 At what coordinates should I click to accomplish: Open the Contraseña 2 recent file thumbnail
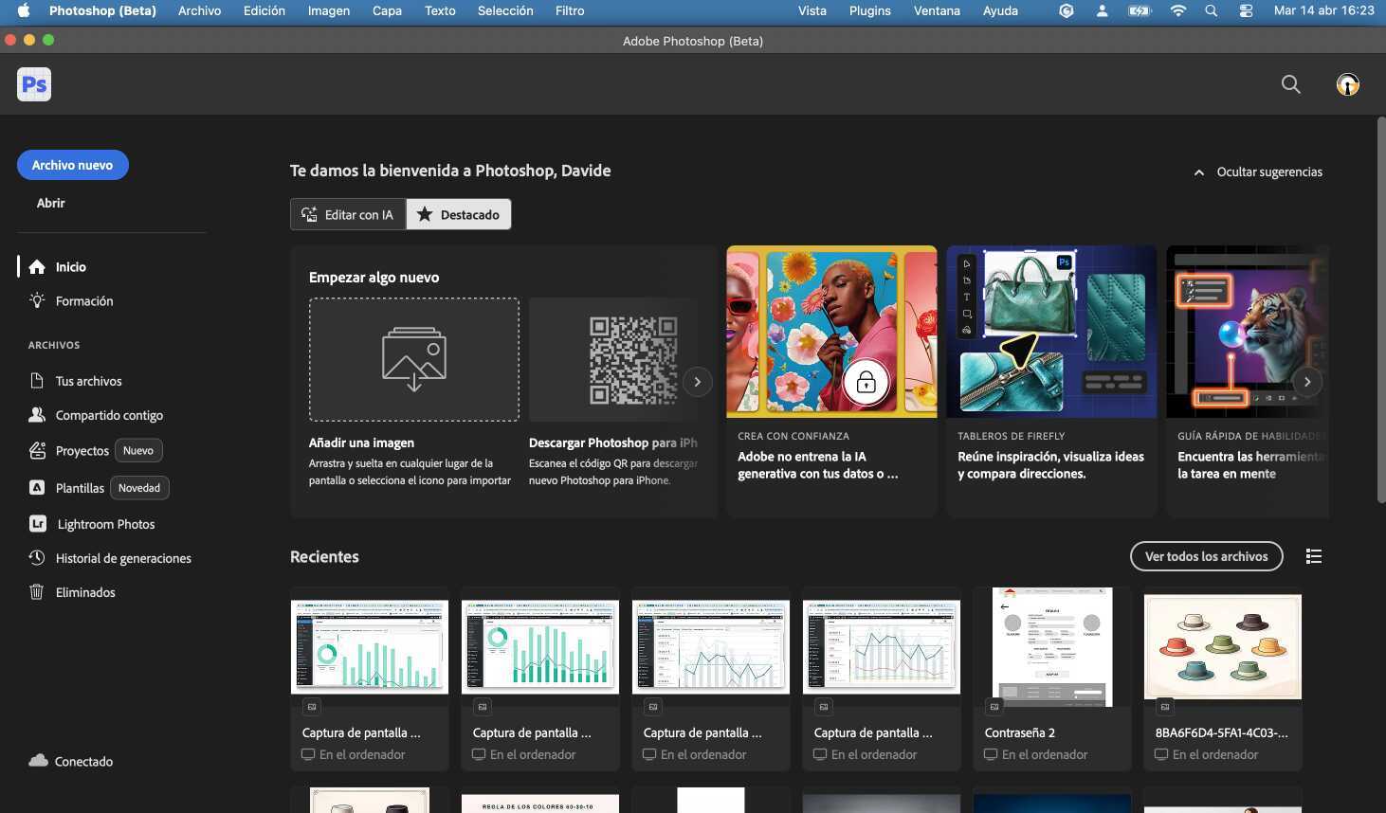(1051, 647)
